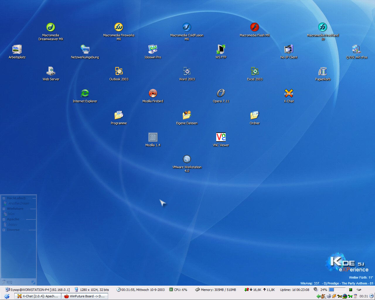Expand the Diverse contact group
Screen dimensions: 375x300
tap(4, 230)
